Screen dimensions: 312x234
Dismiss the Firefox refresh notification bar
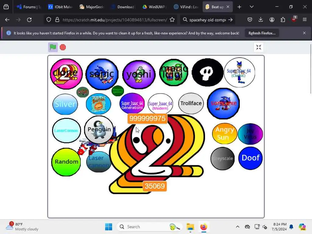(x=304, y=33)
